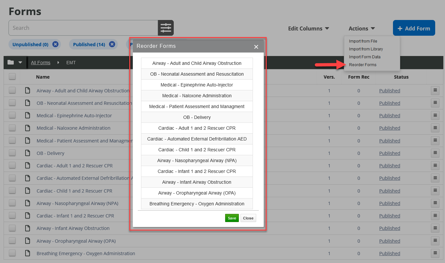
Task: Open row menu for Cardiac - Infant 1 and 2 Rescuer CPR
Action: [x=435, y=216]
